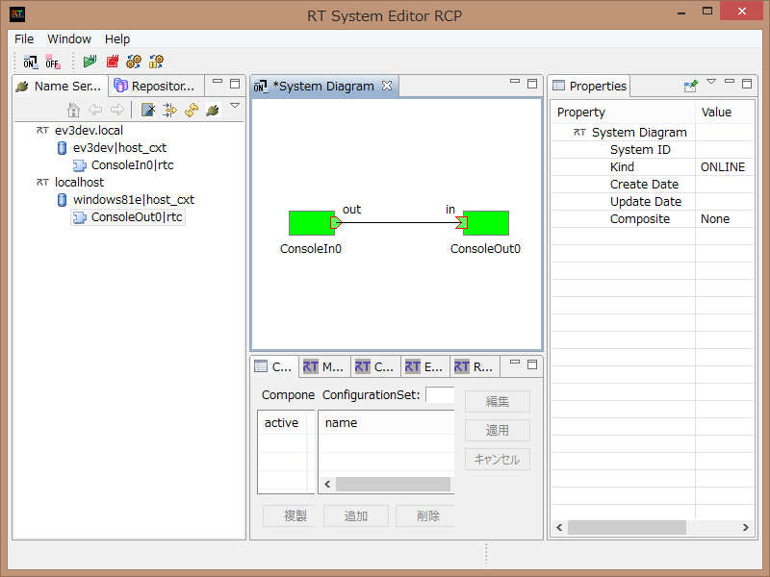
Task: Click the open online system editor icon
Action: coord(31,63)
